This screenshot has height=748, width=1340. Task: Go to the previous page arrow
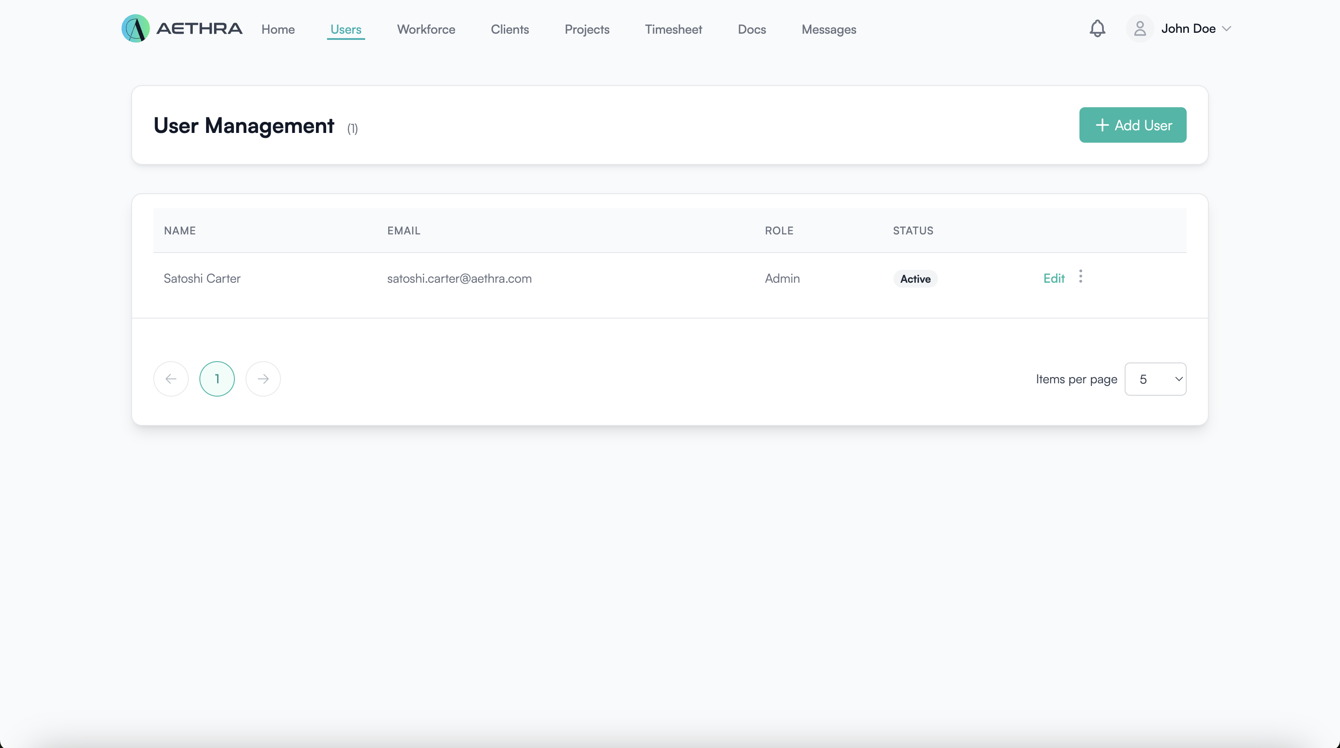[x=171, y=379]
